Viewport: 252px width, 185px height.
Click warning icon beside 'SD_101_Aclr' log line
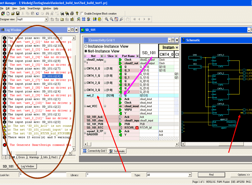[x=5, y=126]
